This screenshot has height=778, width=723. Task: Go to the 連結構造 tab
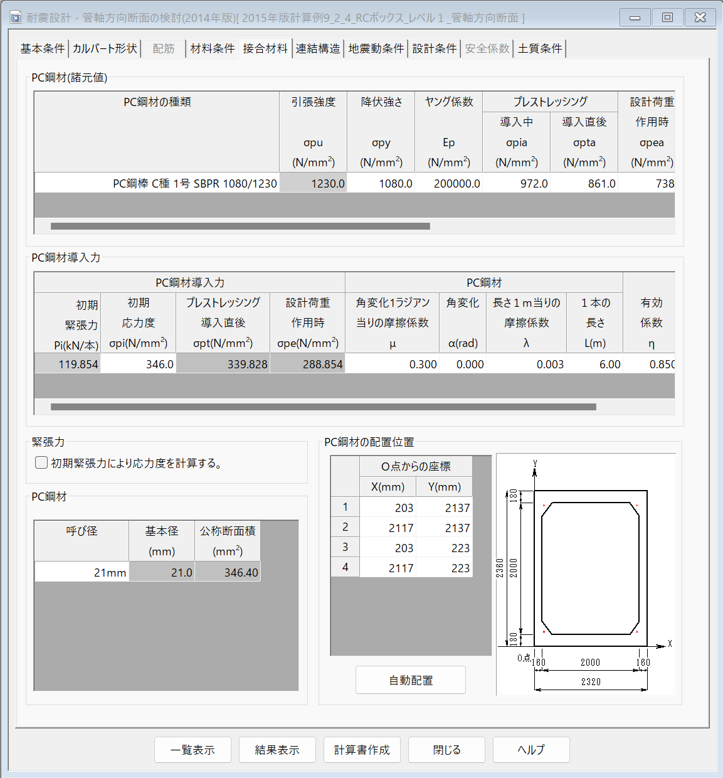(x=318, y=48)
